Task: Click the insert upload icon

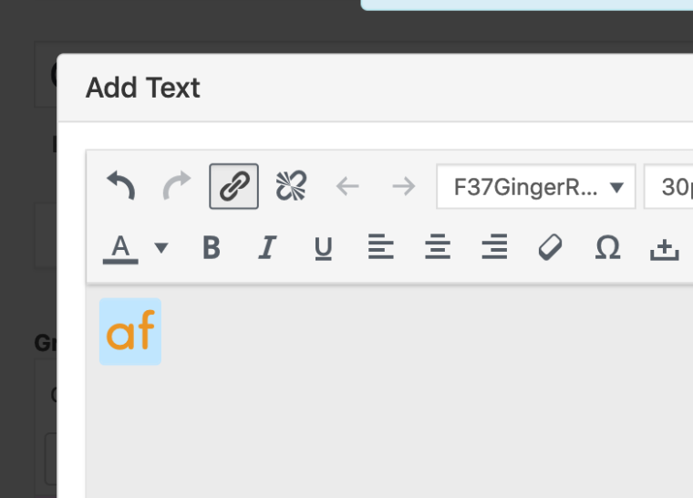Action: [664, 249]
